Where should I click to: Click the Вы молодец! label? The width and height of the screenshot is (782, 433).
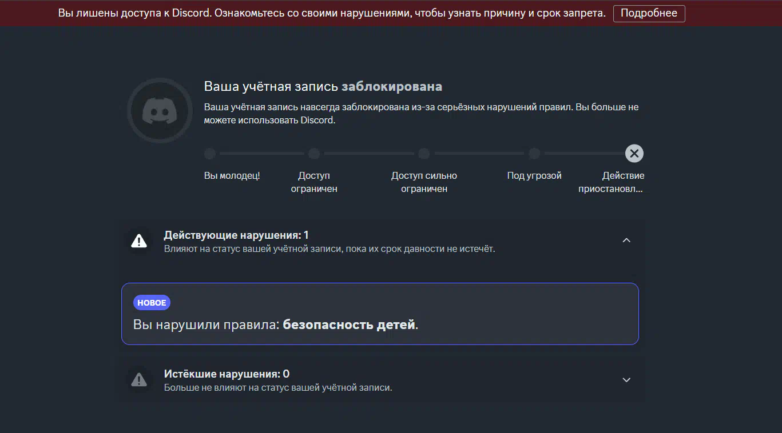[232, 175]
